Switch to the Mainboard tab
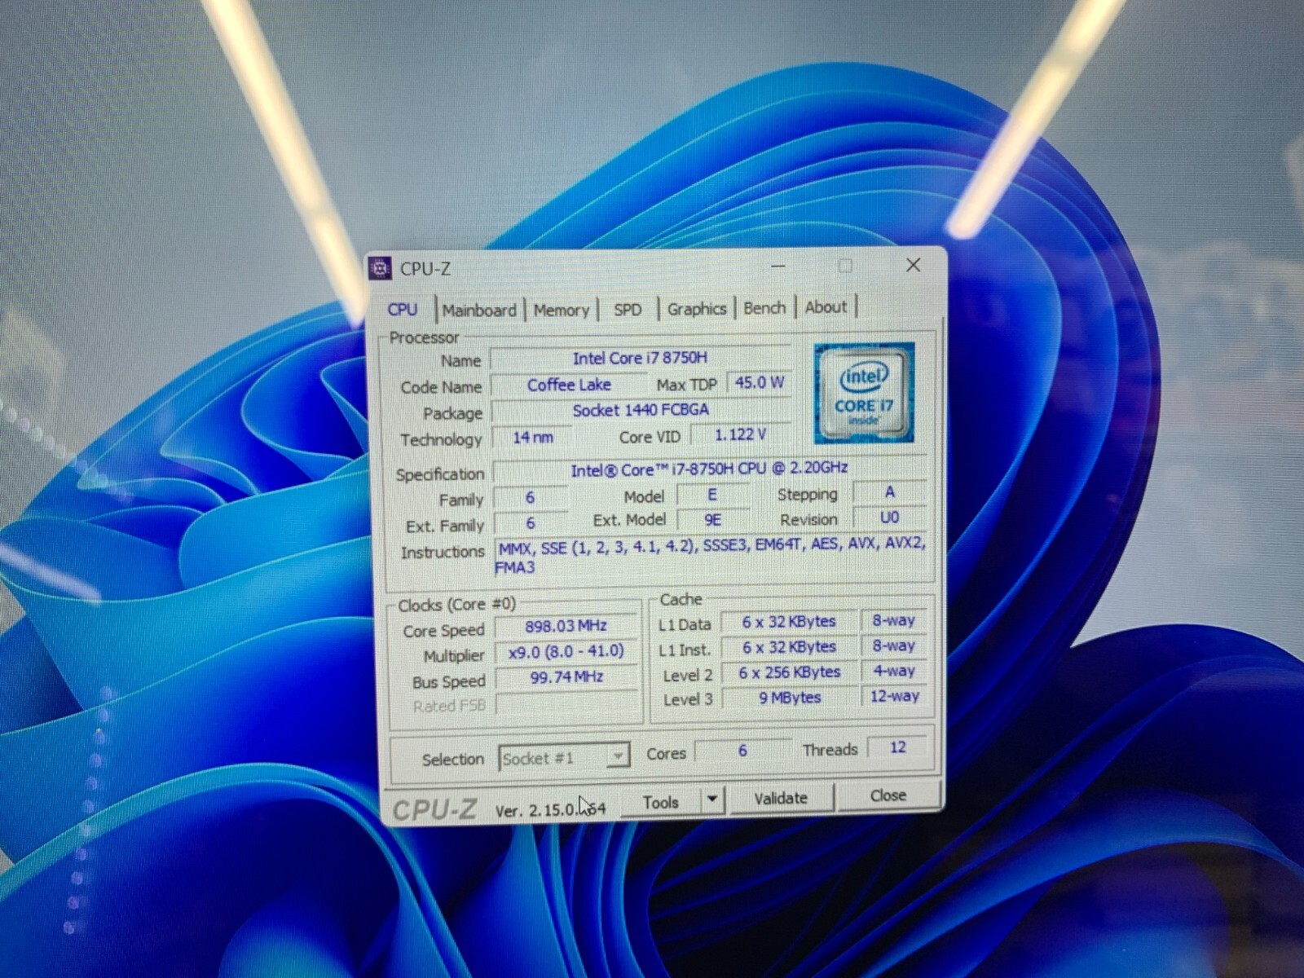The width and height of the screenshot is (1304, 978). (x=478, y=310)
